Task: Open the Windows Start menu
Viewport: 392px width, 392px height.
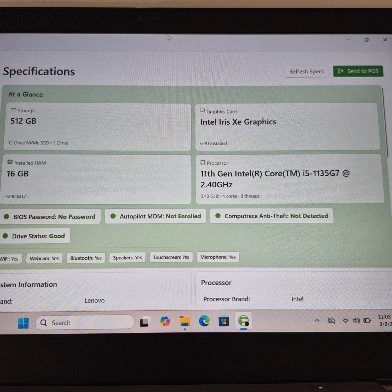Action: click(23, 323)
